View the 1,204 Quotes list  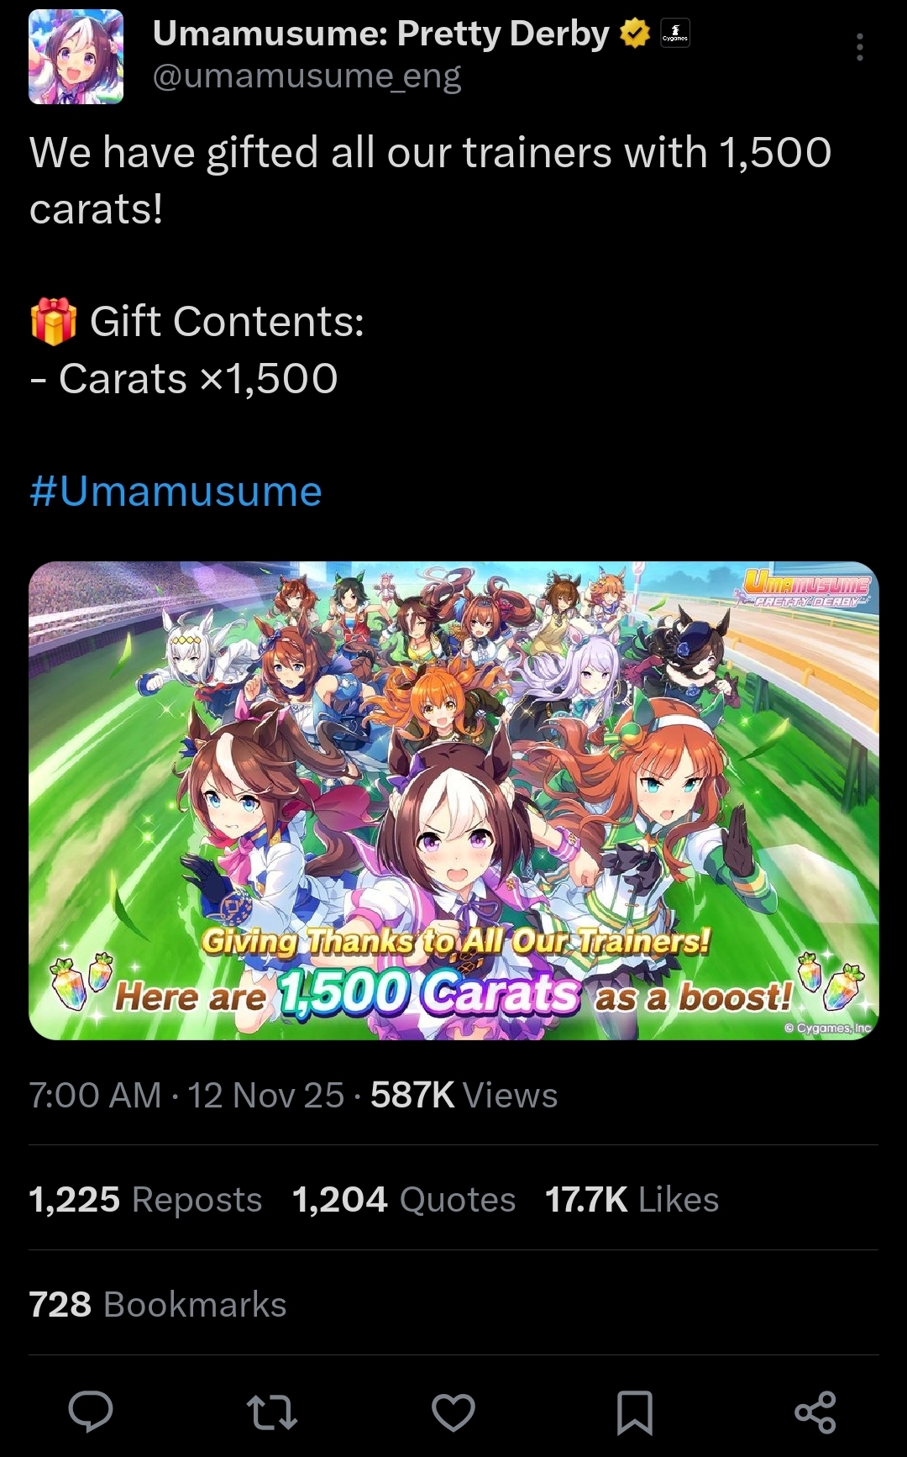click(404, 1200)
